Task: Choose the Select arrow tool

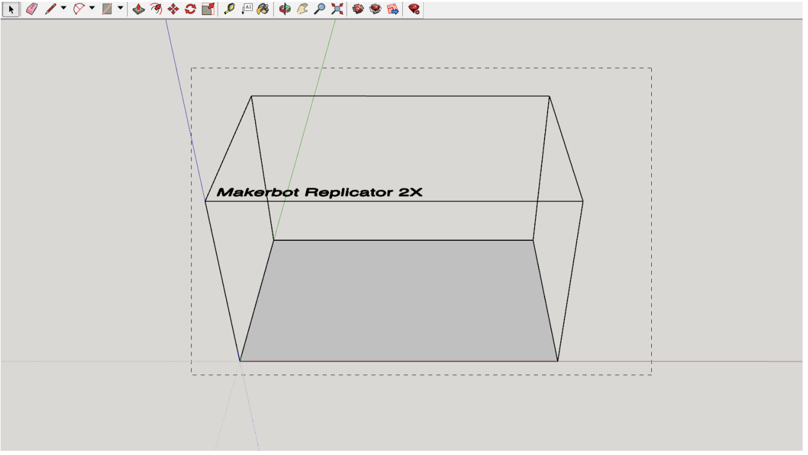Action: 11,9
